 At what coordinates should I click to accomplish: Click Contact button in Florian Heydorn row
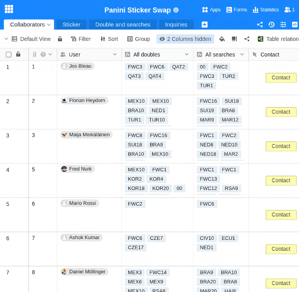pyautogui.click(x=281, y=112)
